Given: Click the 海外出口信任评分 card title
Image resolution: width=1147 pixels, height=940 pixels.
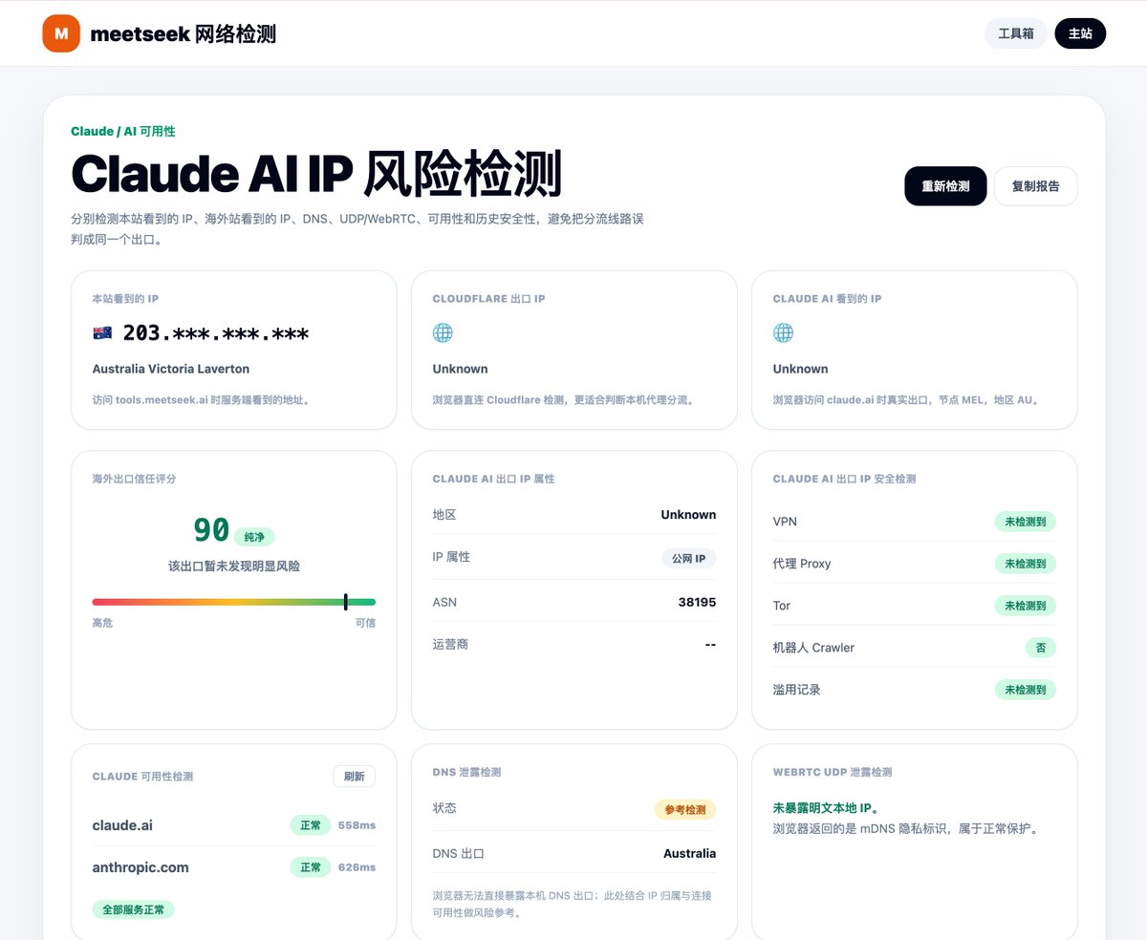Looking at the screenshot, I should [x=134, y=479].
